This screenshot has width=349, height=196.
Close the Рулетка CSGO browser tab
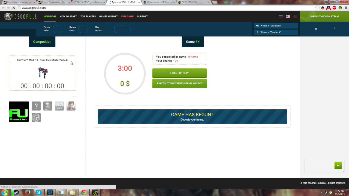(x=139, y=2)
